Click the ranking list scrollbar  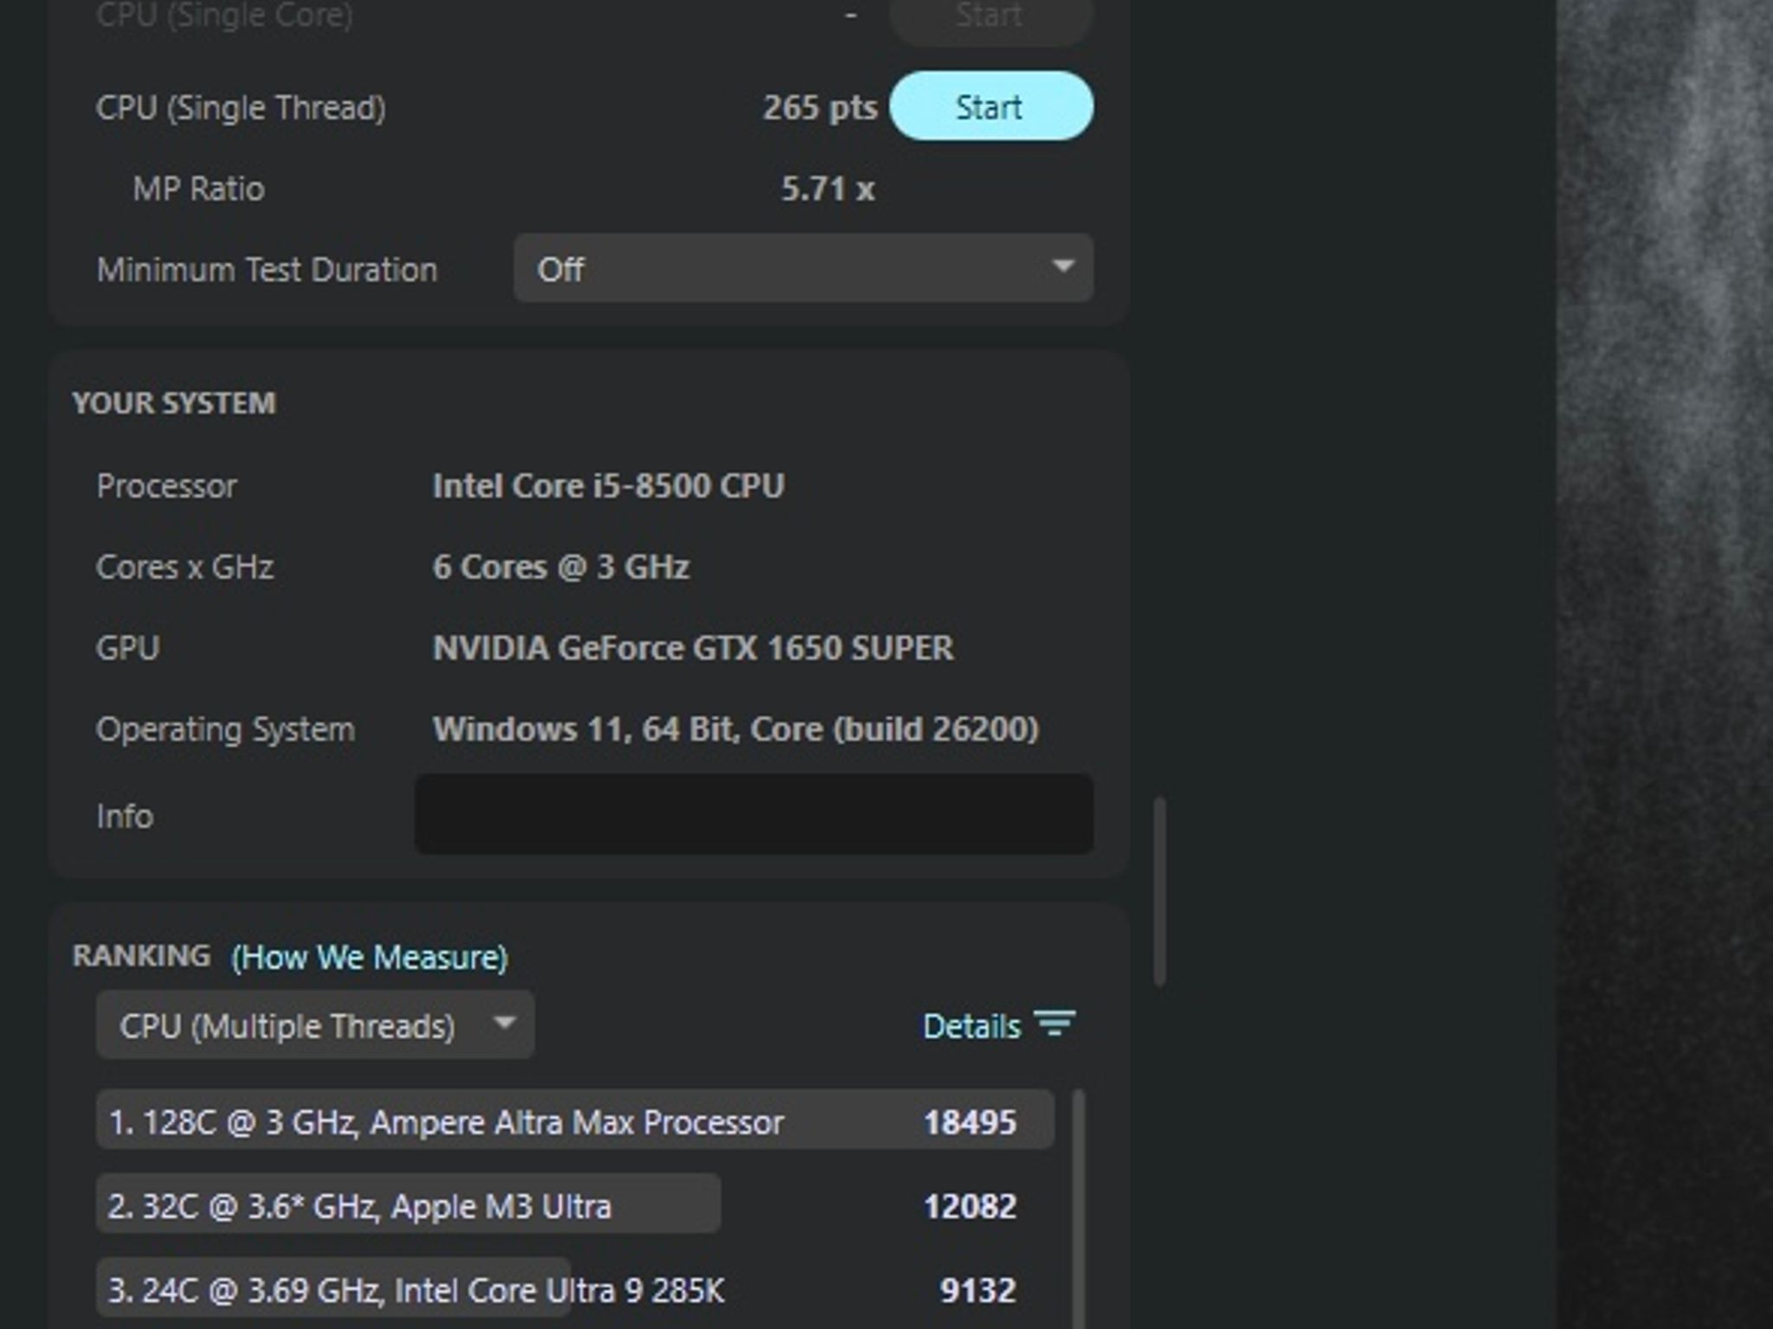[x=1079, y=1210]
